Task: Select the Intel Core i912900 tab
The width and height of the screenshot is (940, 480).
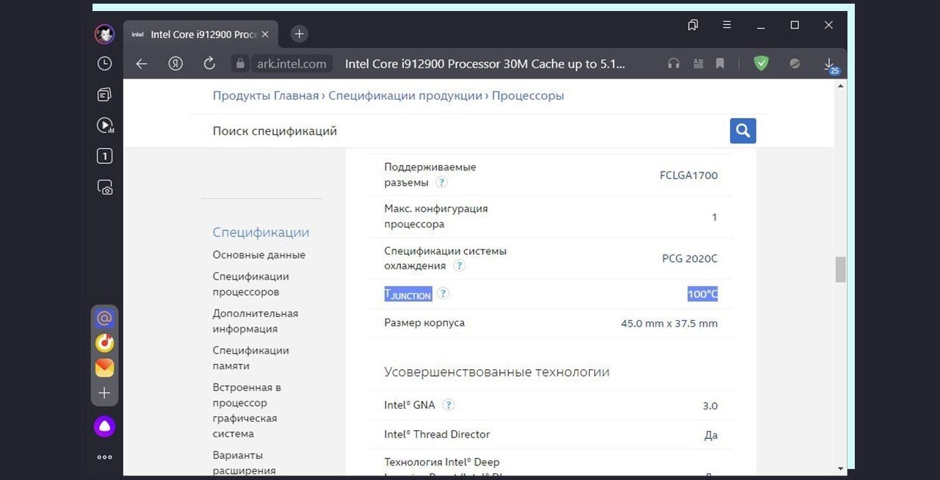Action: 200,34
